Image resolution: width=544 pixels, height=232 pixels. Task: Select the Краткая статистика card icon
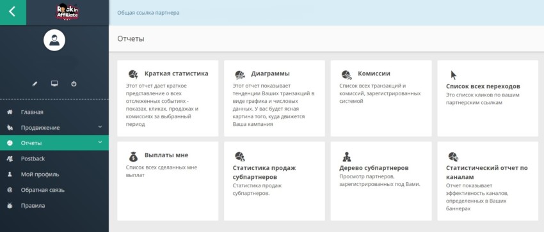[133, 74]
